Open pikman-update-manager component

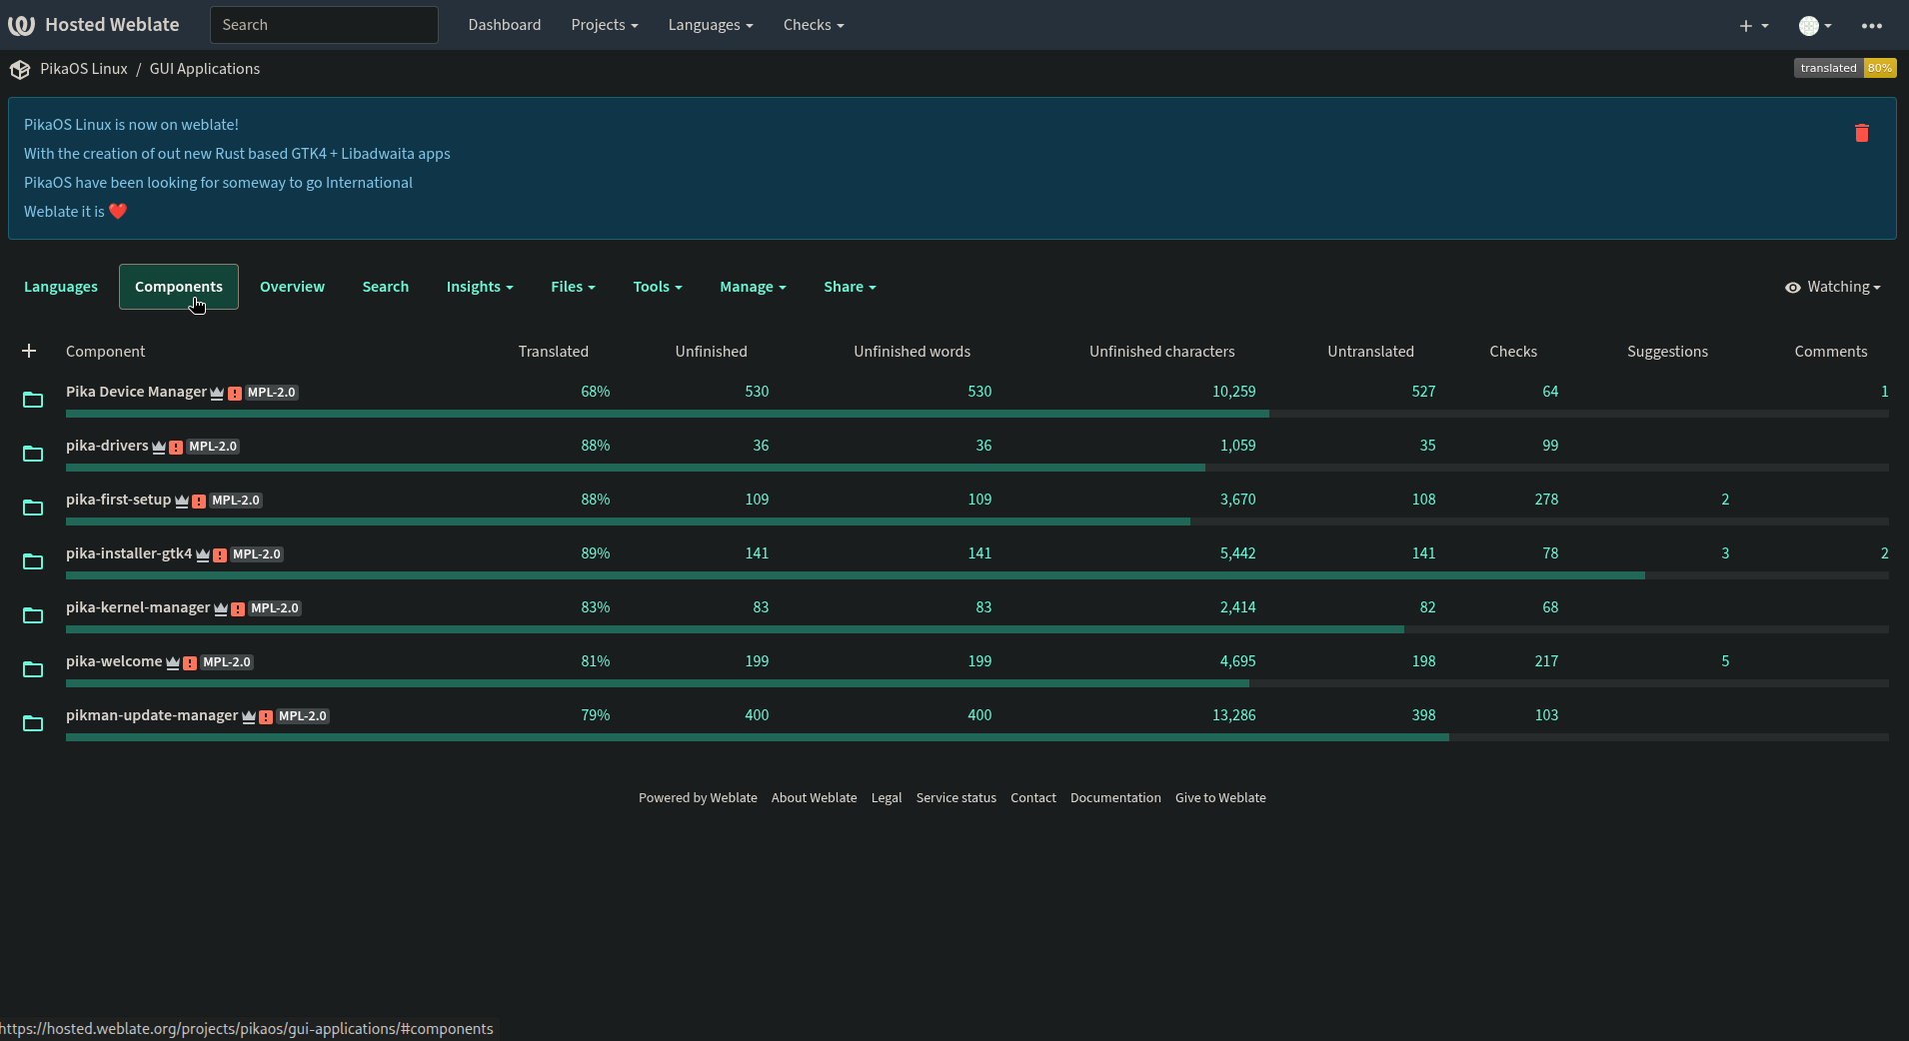(152, 715)
